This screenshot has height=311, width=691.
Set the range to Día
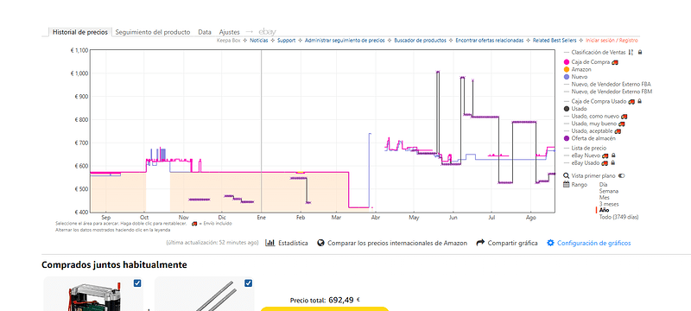pyautogui.click(x=603, y=185)
